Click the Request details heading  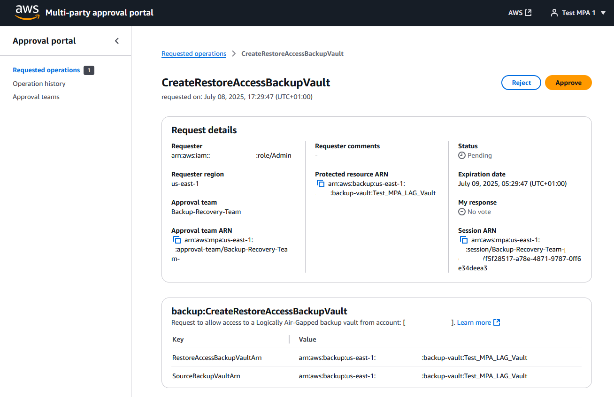click(204, 130)
